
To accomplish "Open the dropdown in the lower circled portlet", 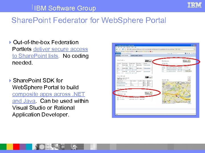I will (x=121, y=94).
